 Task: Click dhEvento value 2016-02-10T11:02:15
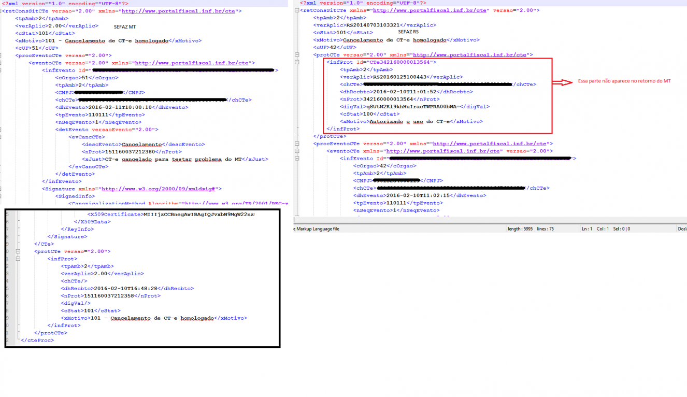pos(419,195)
